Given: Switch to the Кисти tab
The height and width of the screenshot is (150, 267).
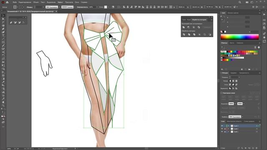Looking at the screenshot, I should tap(232, 43).
